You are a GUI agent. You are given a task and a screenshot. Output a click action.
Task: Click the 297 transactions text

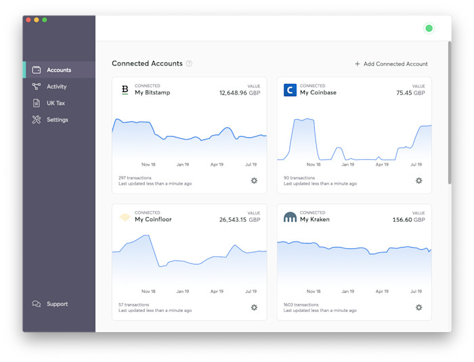tap(135, 178)
